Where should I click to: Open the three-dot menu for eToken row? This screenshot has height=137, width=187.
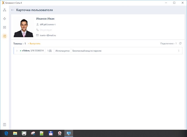179,51
